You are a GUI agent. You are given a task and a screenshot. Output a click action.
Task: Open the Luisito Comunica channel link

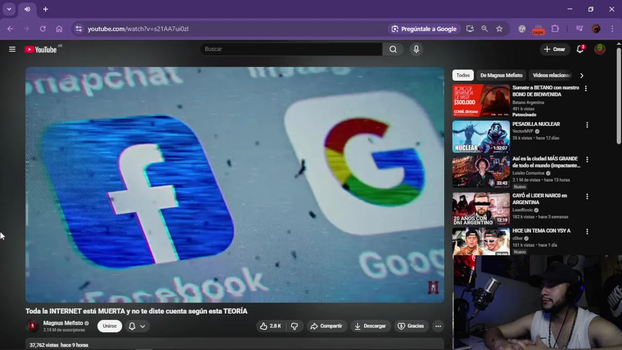point(528,173)
